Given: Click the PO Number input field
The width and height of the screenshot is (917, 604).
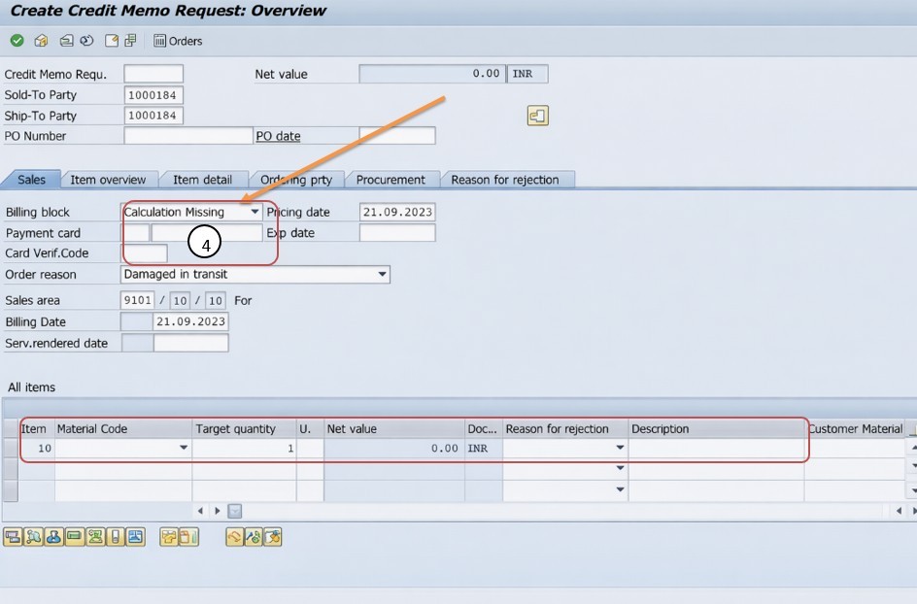Looking at the screenshot, I should [187, 136].
